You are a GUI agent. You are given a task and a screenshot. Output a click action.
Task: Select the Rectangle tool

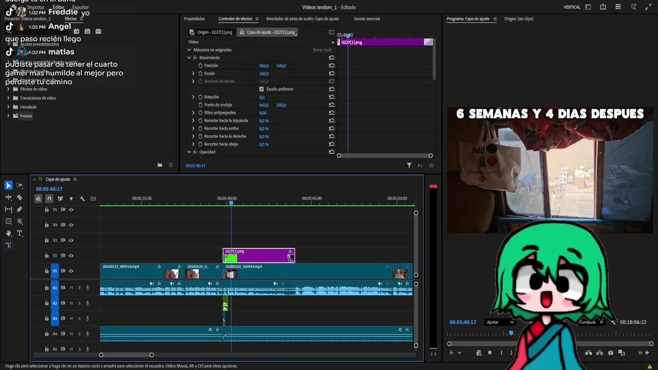point(8,221)
